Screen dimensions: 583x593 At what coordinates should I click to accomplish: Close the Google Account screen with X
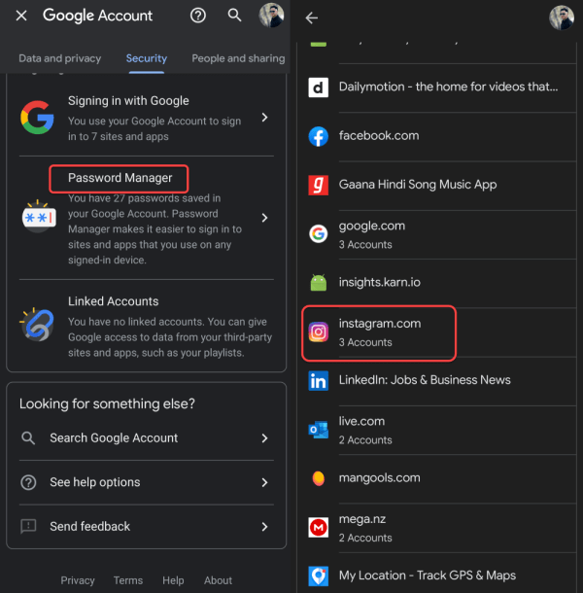[21, 16]
